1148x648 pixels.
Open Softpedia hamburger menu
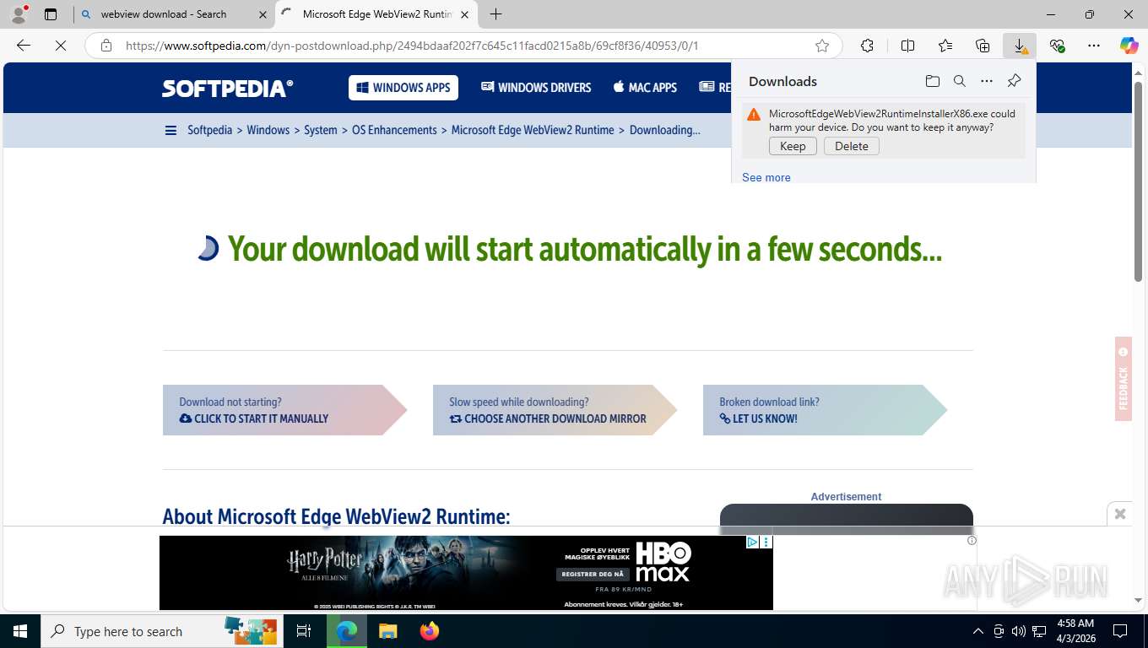click(x=171, y=130)
